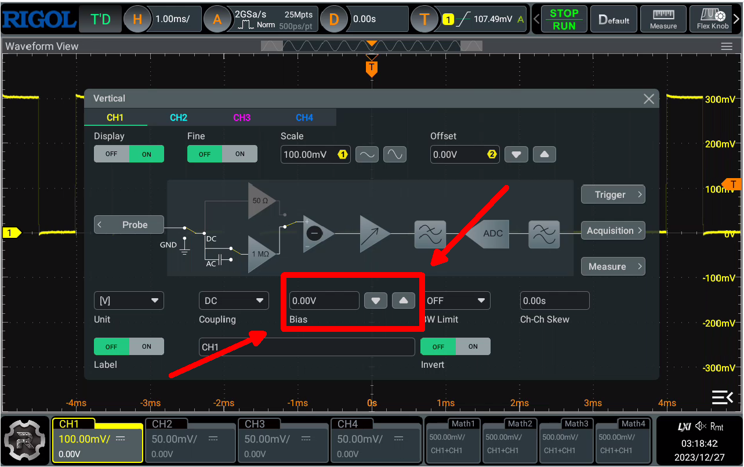The width and height of the screenshot is (744, 467).
Task: Increase scale with expanded waveform icon
Action: coord(395,154)
